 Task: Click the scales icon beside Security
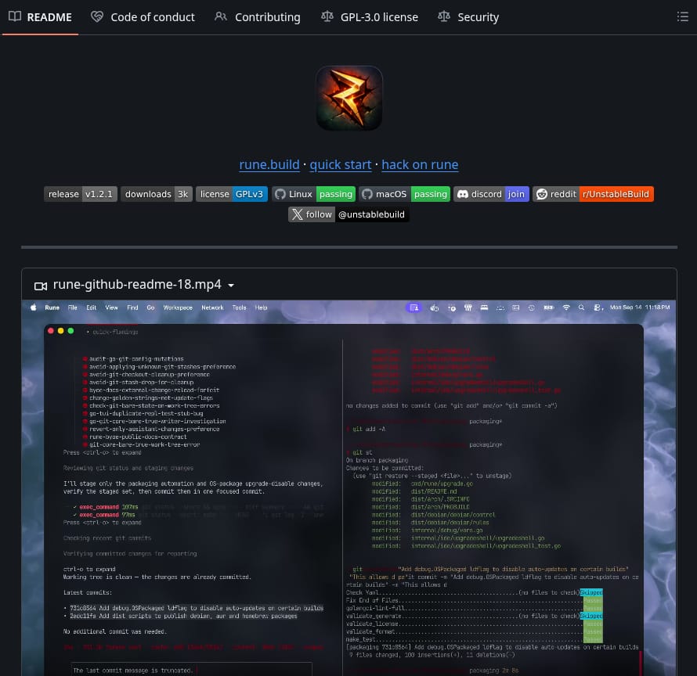click(x=444, y=16)
